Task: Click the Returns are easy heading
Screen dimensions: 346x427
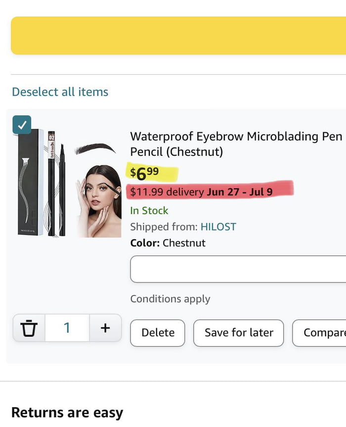Action: pos(67,412)
